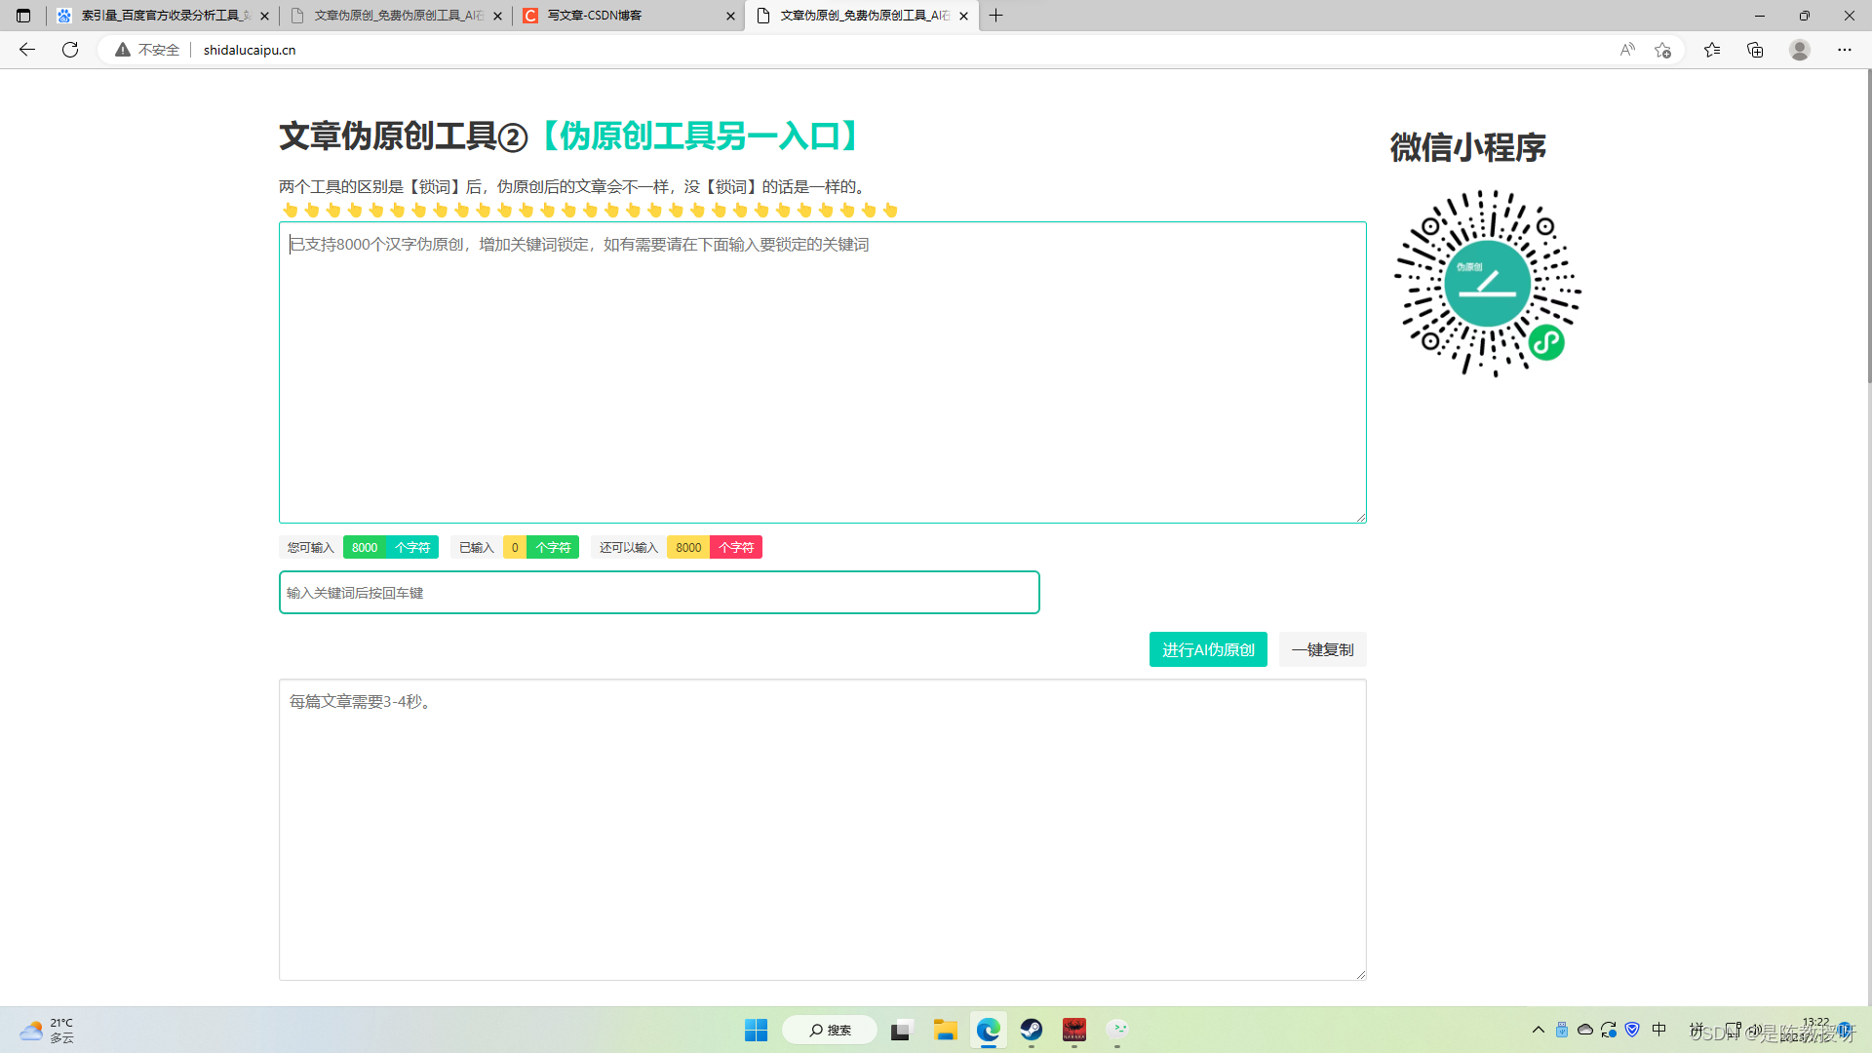The height and width of the screenshot is (1053, 1872).
Task: Open the browser profile avatar
Action: point(1800,50)
